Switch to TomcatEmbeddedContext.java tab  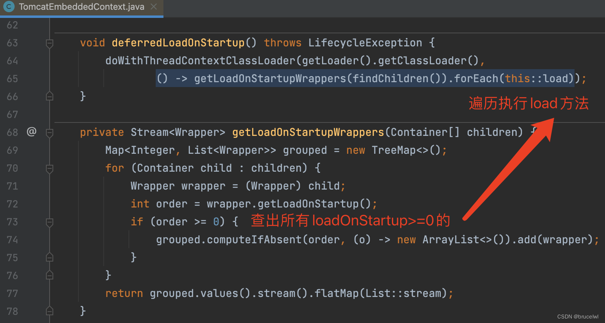[81, 7]
